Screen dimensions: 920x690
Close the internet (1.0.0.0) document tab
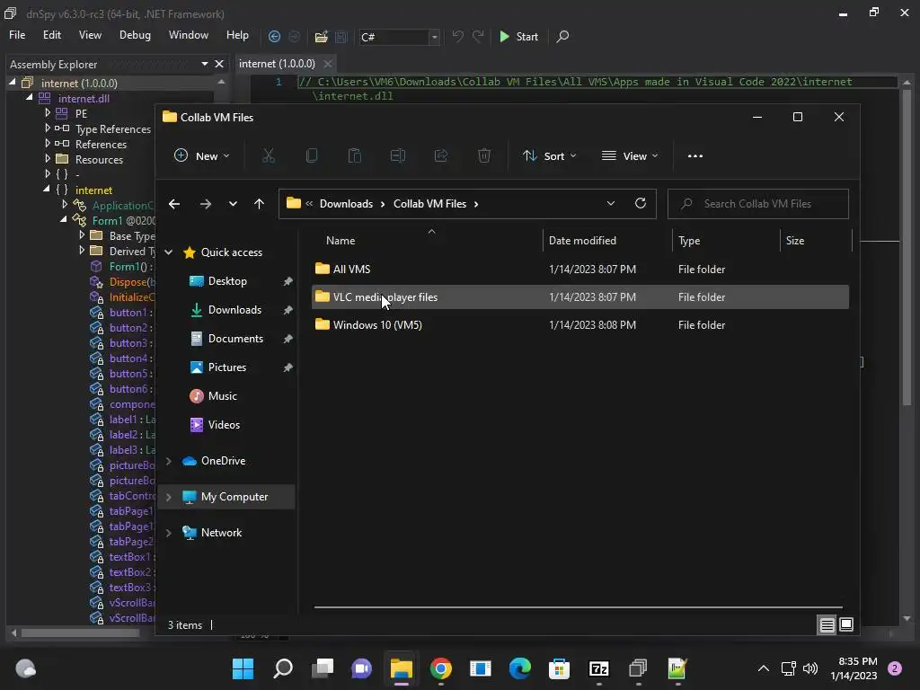[x=328, y=64]
